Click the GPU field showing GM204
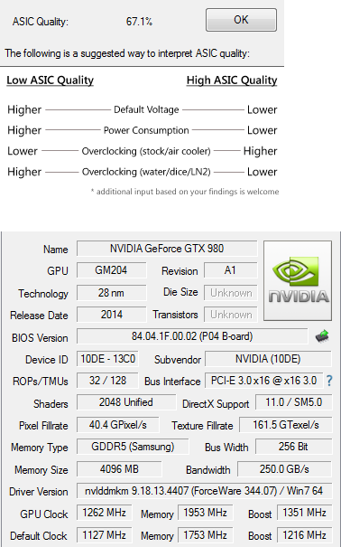The width and height of the screenshot is (341, 547). pos(111,270)
